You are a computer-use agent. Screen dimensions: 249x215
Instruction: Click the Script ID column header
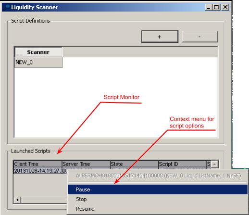183,164
